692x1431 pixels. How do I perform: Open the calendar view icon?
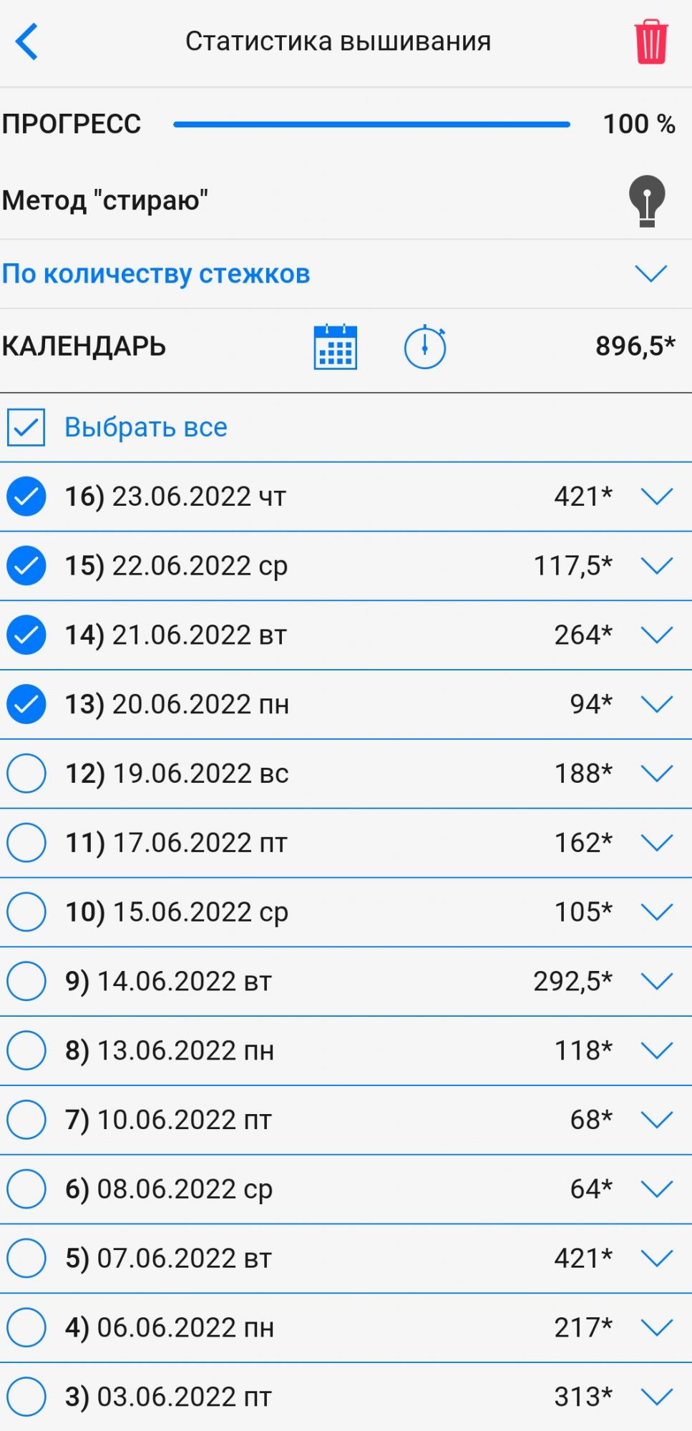tap(335, 347)
